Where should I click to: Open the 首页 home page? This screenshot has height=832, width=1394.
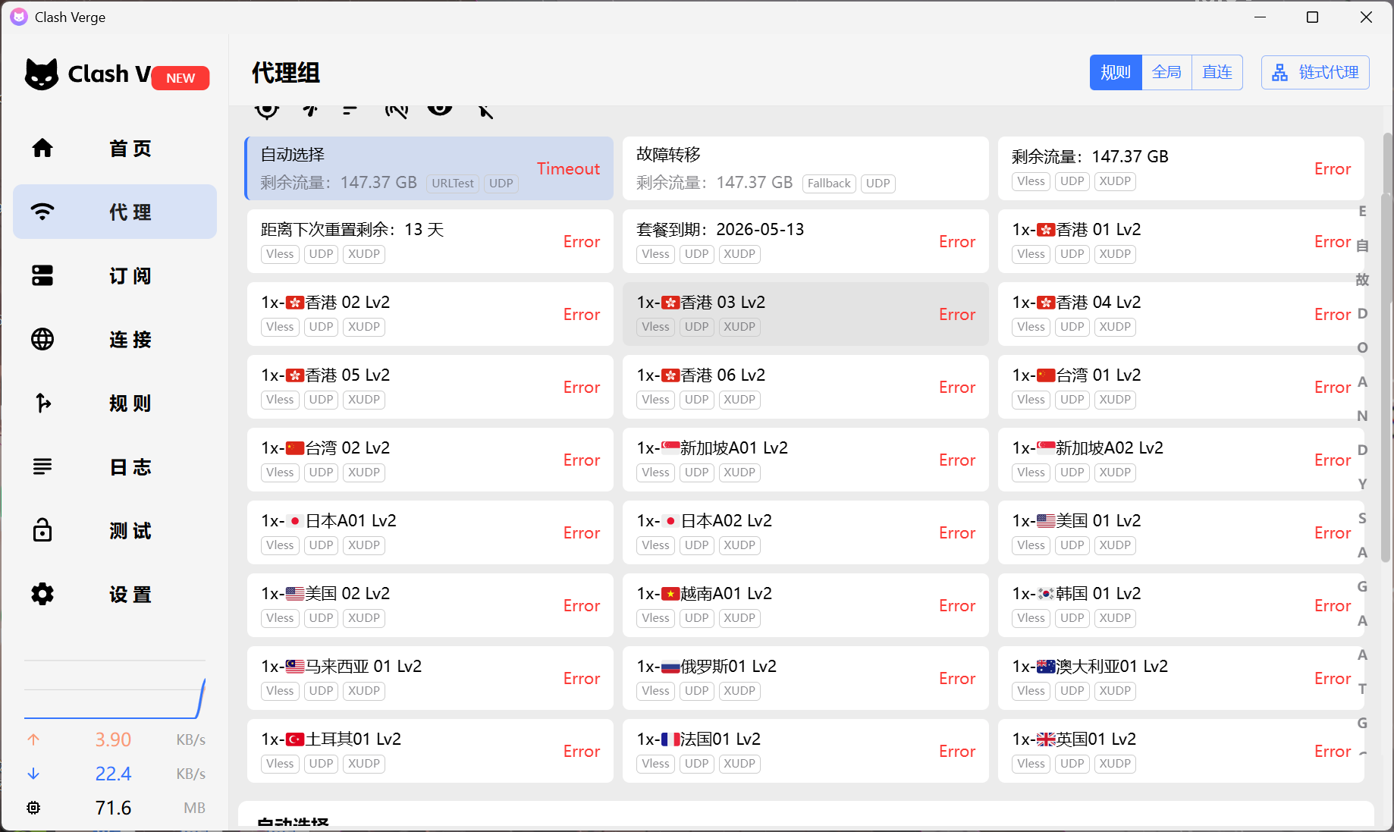115,148
